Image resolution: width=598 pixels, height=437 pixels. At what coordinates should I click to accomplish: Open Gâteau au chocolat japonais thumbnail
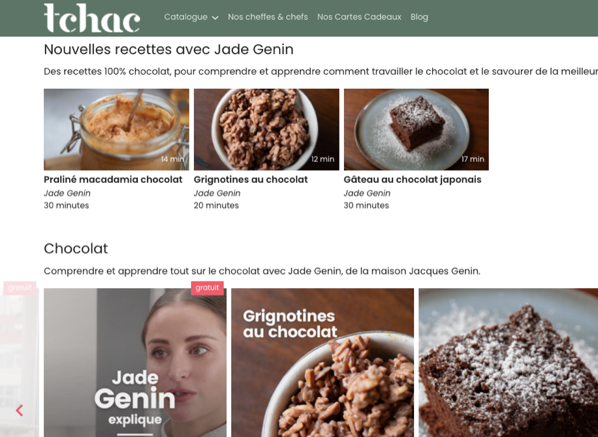coord(416,129)
